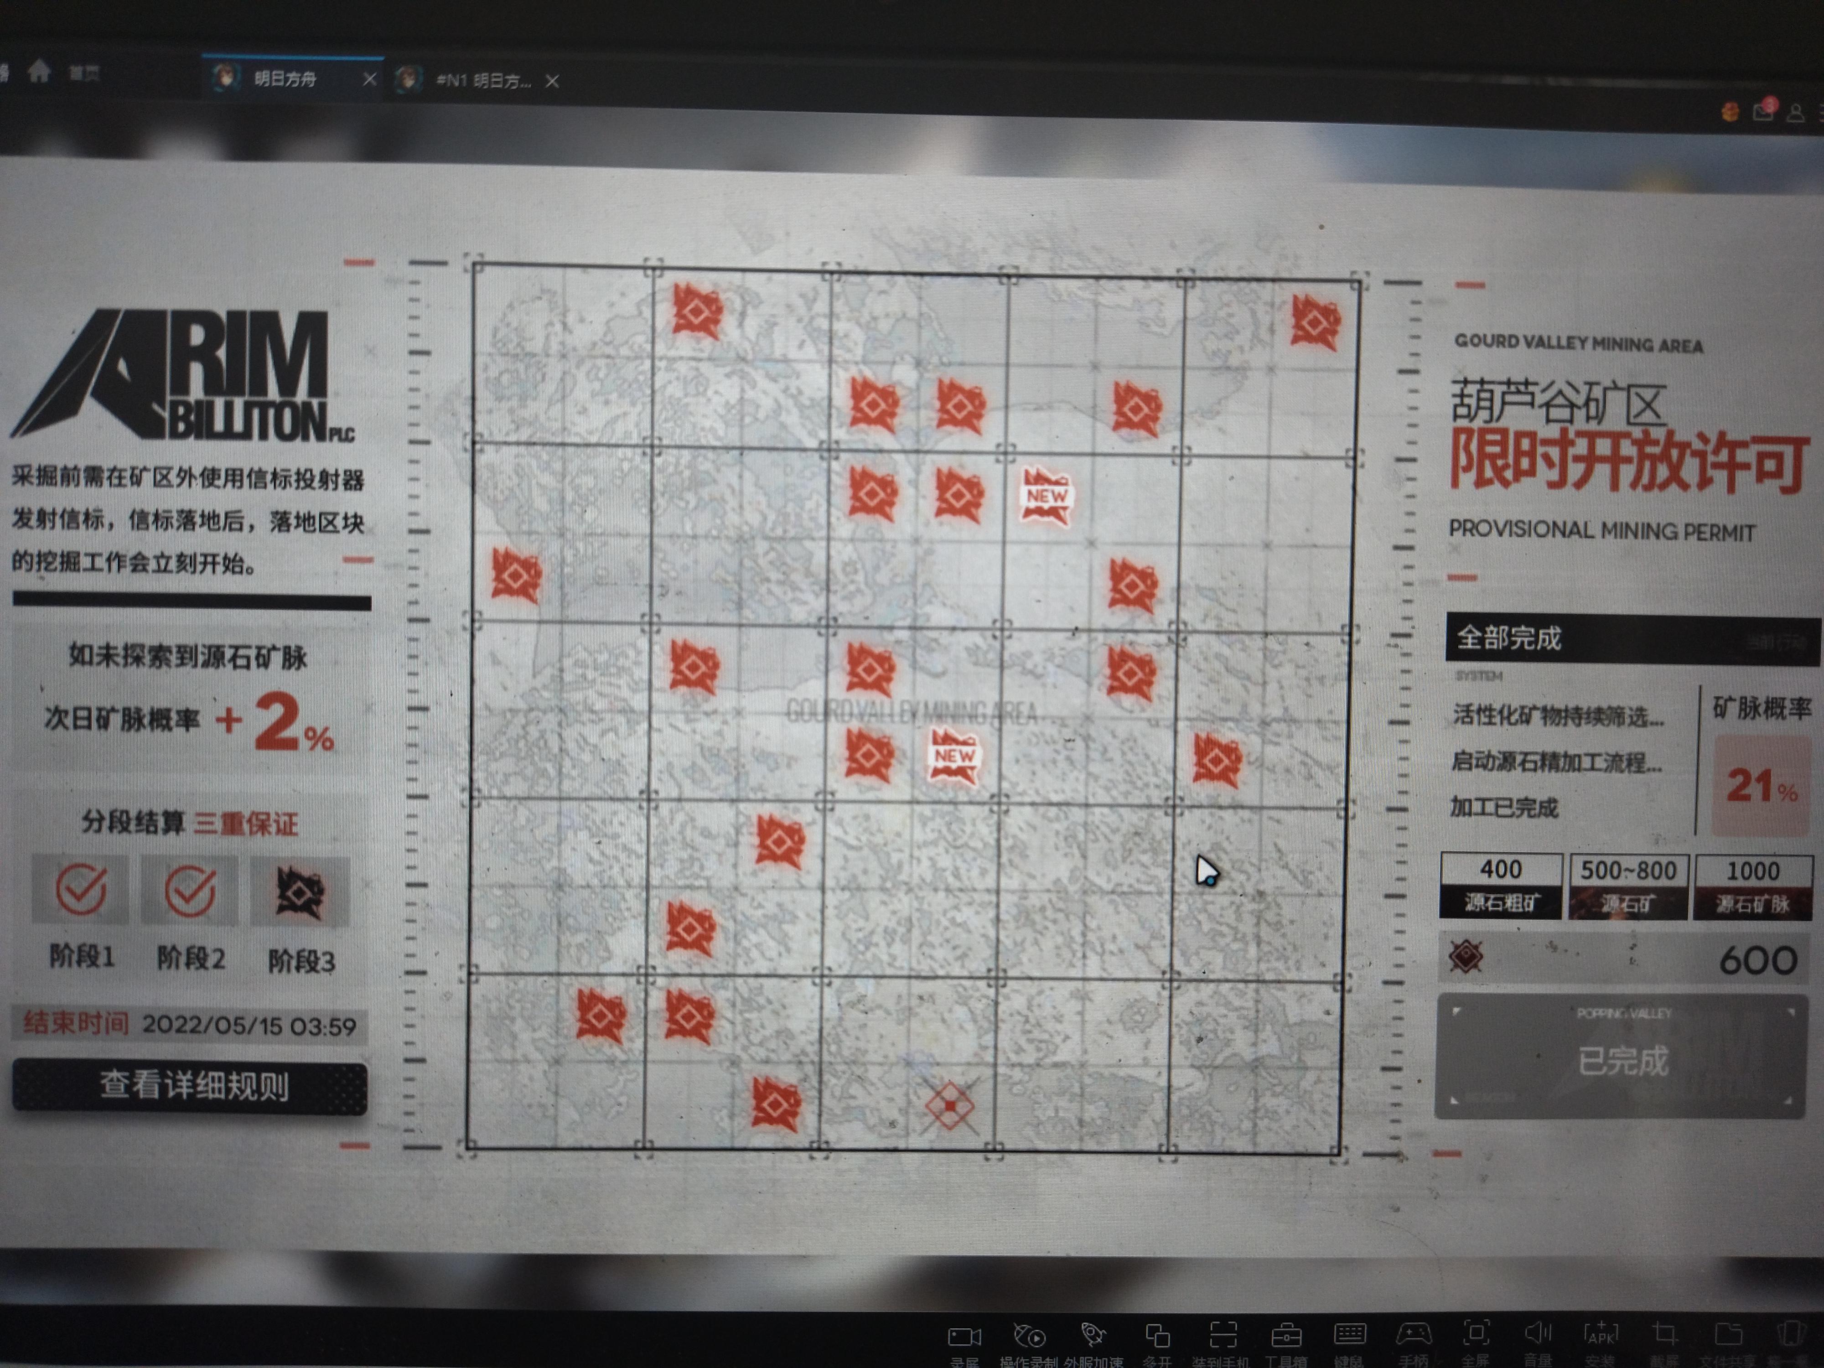Click the originium icon beside 600
Screen dimensions: 1824x1368
click(1465, 957)
